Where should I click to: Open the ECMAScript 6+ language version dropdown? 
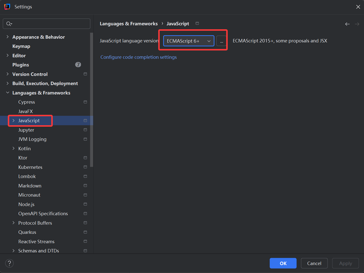point(189,41)
